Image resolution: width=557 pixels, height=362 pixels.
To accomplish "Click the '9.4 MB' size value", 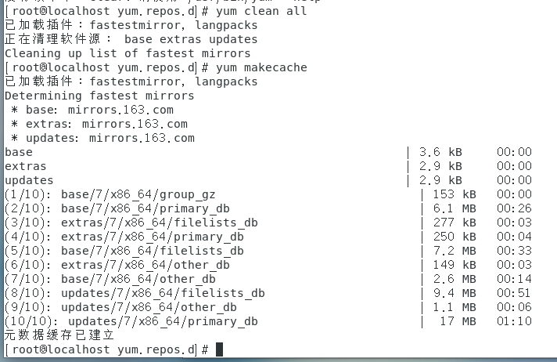I will point(458,293).
